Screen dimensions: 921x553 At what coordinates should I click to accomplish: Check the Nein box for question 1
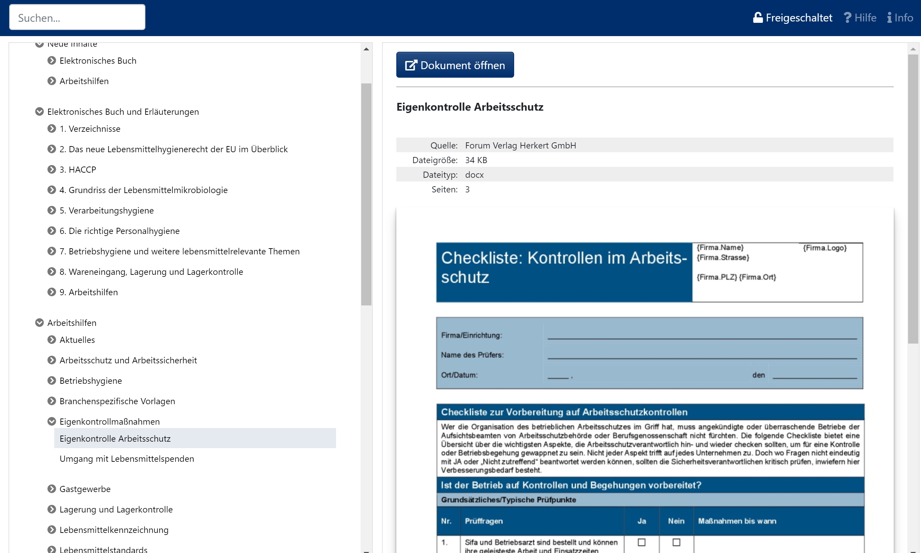tap(676, 542)
